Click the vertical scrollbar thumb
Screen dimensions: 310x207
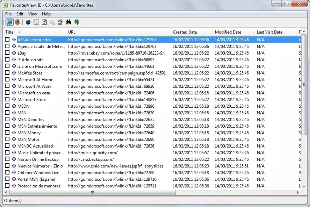[x=304, y=85]
